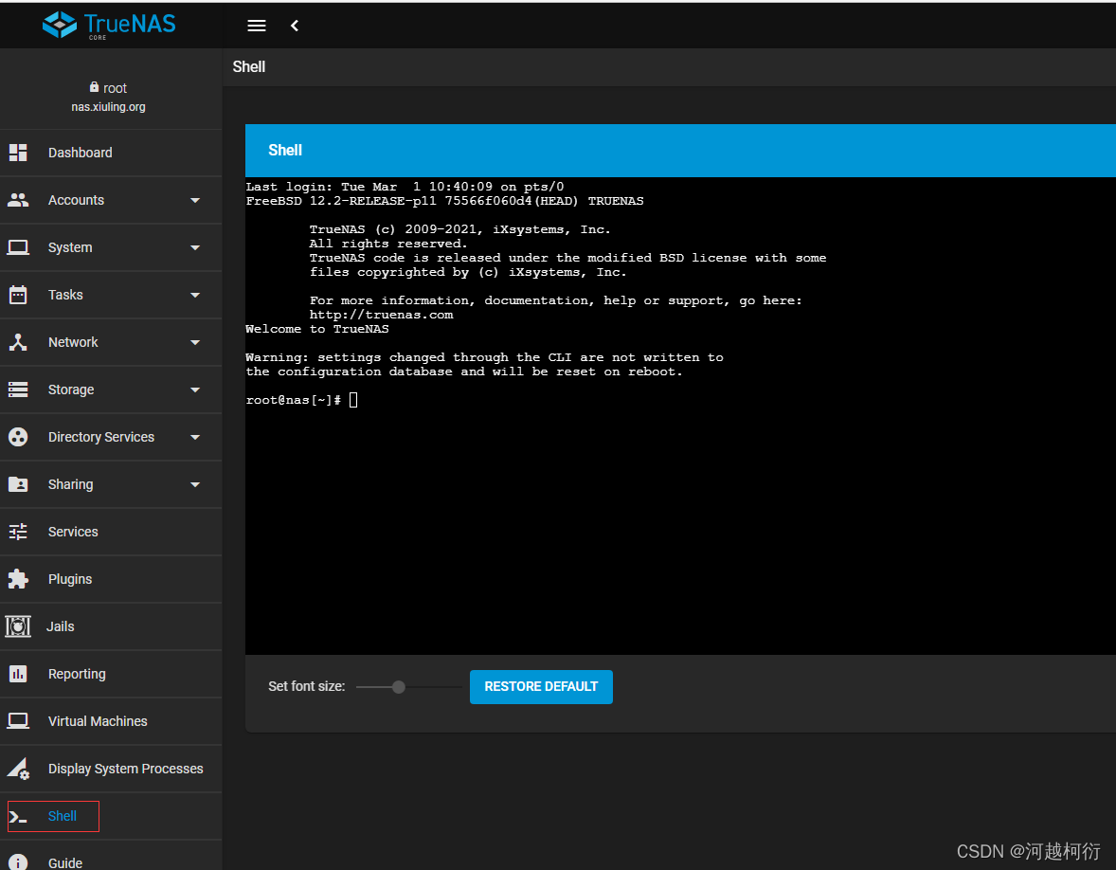Click the Guide info icon
Image resolution: width=1116 pixels, height=870 pixels.
(18, 862)
